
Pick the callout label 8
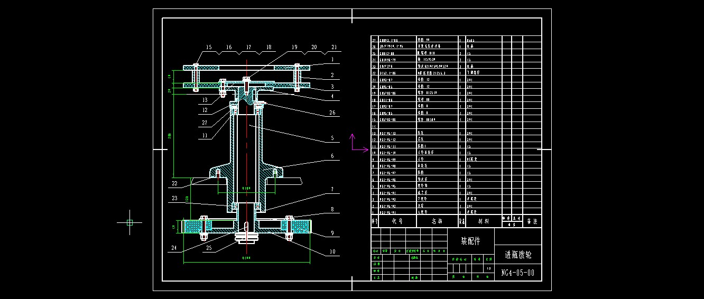332,209
